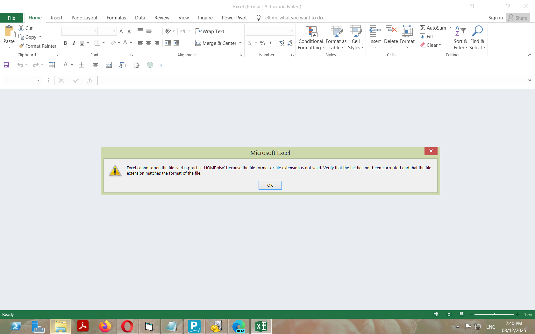The height and width of the screenshot is (334, 535).
Task: Click the Increase Decimal icon
Action: [282, 43]
